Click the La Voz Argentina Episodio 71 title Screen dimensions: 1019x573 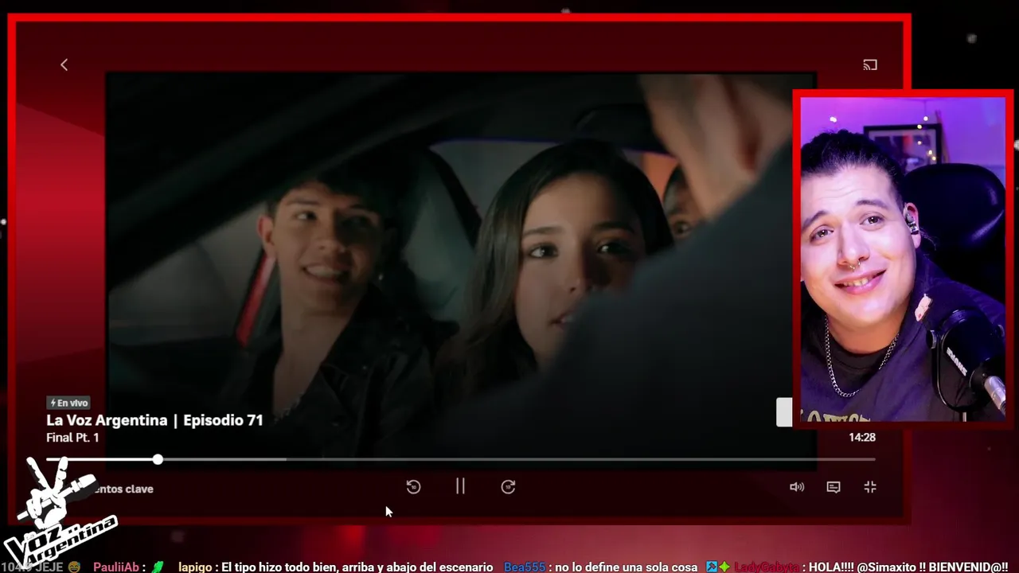tap(154, 420)
